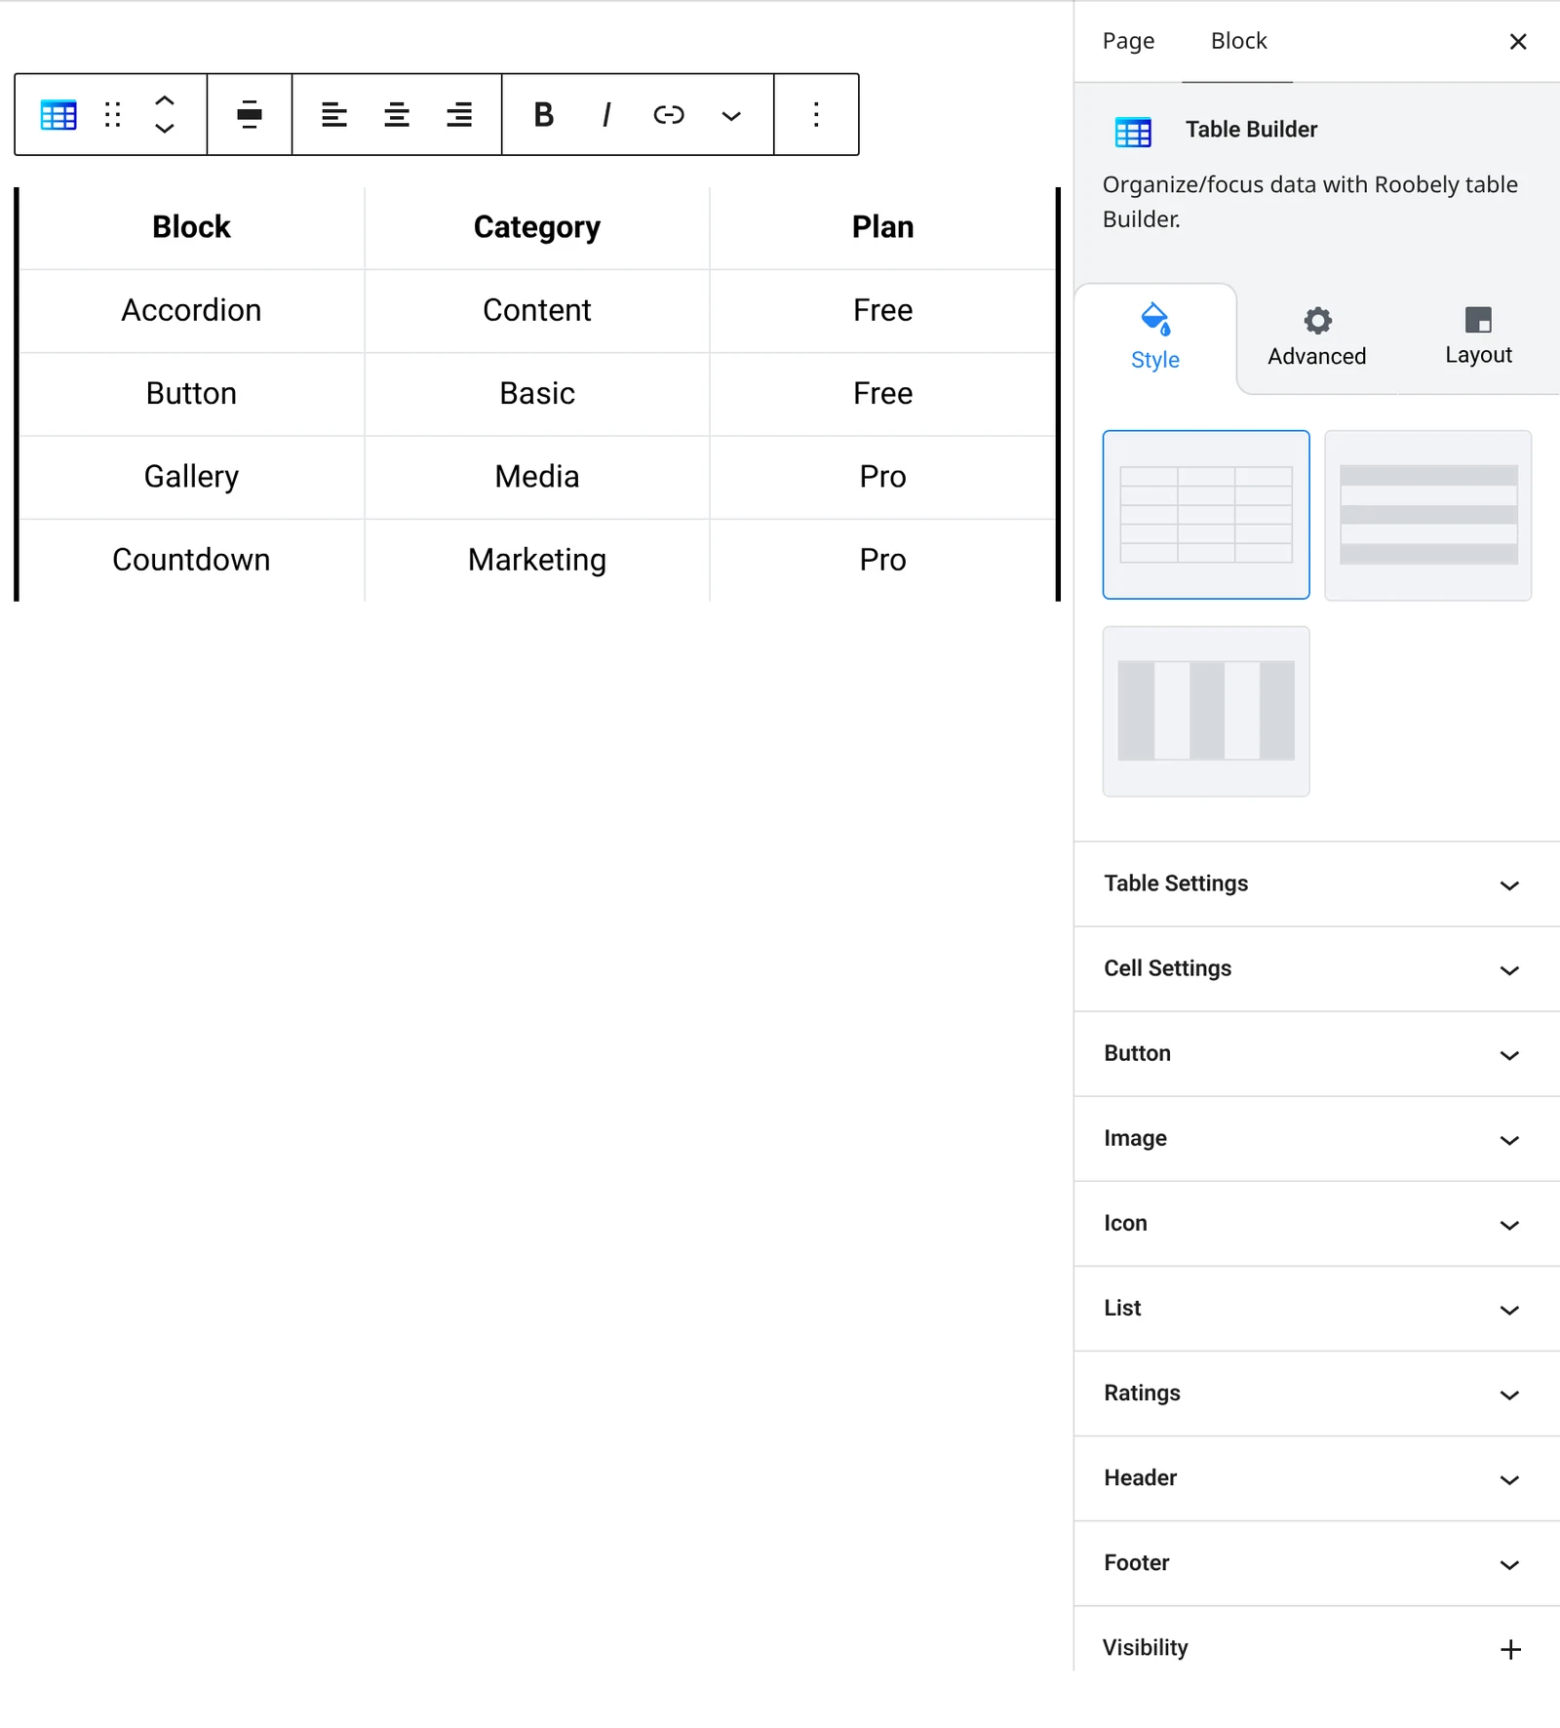1560x1728 pixels.
Task: Click the drag handle dots icon
Action: pyautogui.click(x=113, y=115)
